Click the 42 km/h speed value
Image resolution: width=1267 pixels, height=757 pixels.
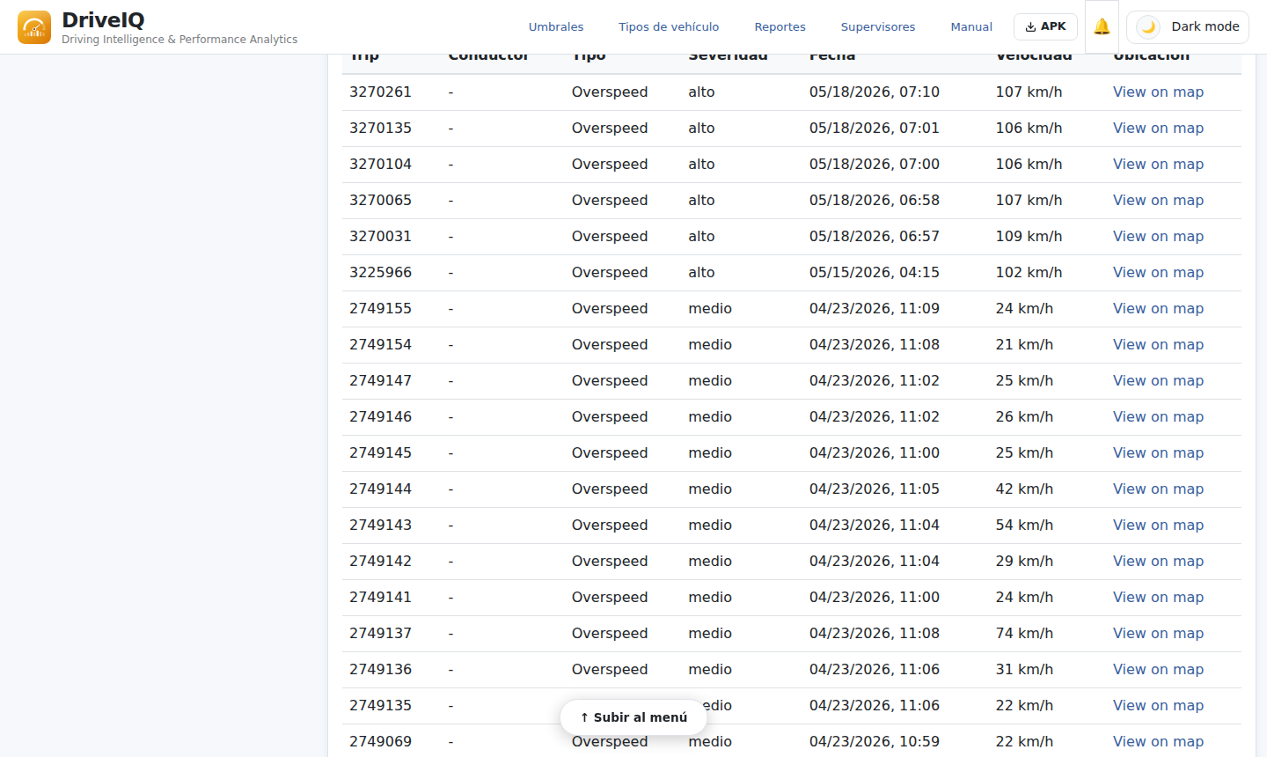coord(1024,489)
